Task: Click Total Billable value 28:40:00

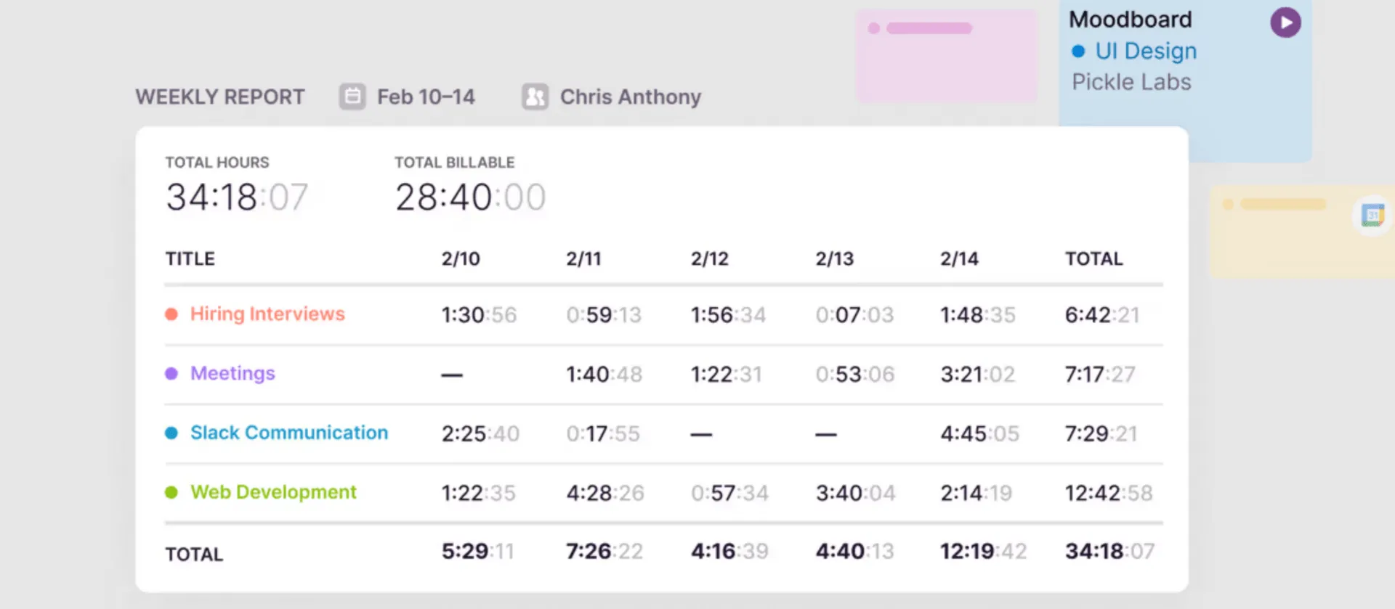Action: pos(470,197)
